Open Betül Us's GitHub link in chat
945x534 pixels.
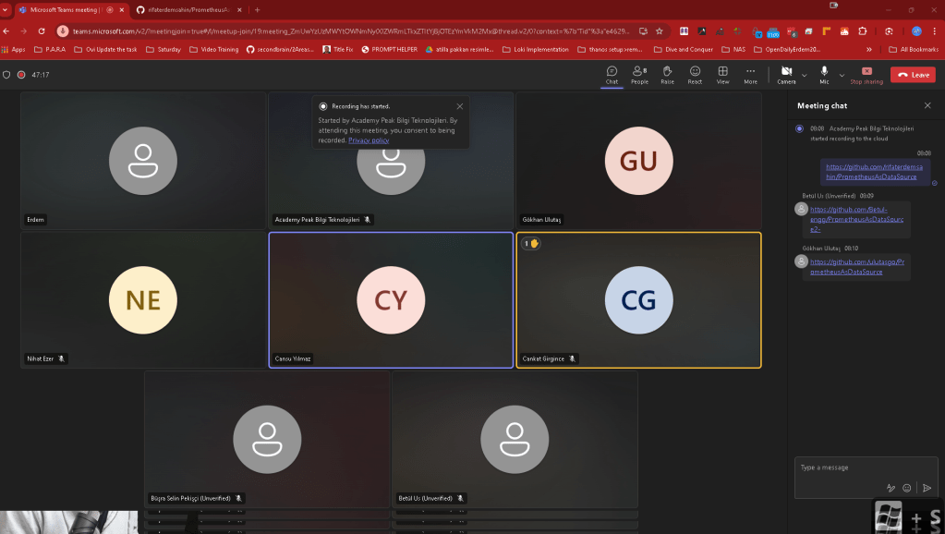[856, 219]
